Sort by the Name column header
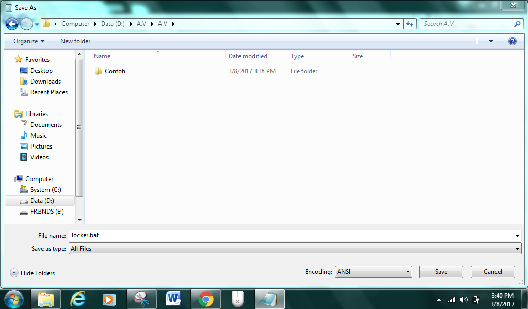Screen dimensions: 528x309 (x=102, y=56)
